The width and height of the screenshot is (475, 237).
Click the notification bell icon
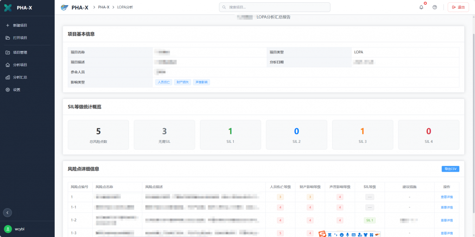(421, 7)
